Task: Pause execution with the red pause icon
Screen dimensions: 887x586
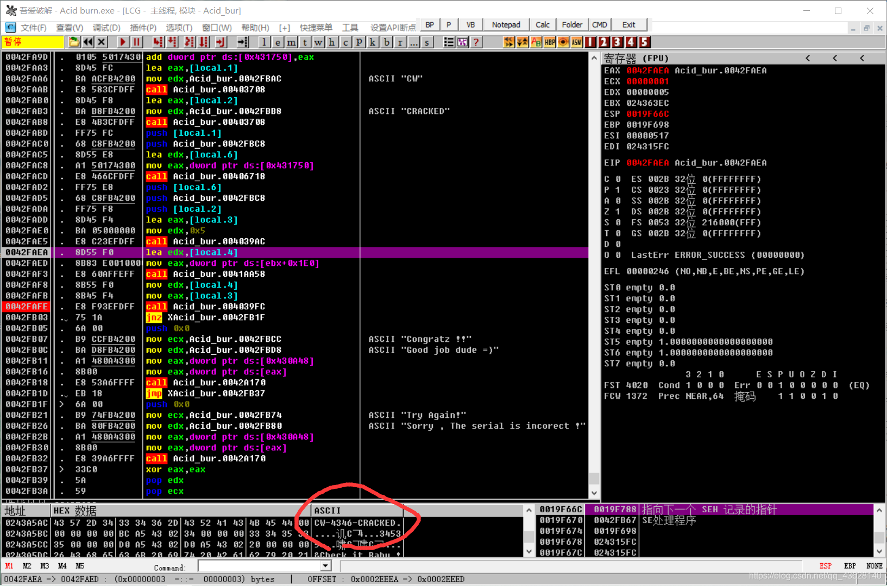Action: pyautogui.click(x=136, y=42)
